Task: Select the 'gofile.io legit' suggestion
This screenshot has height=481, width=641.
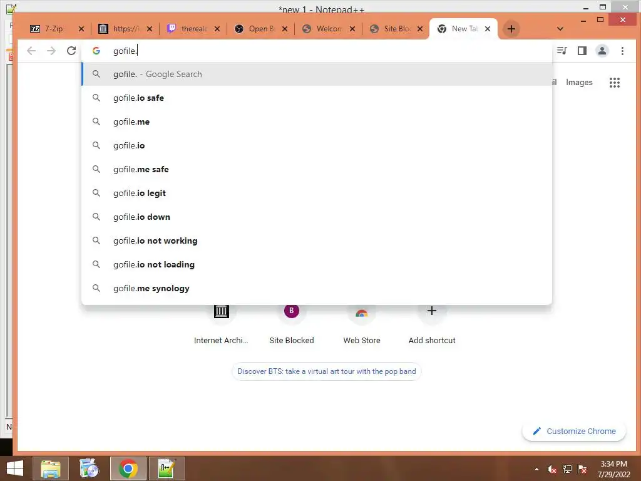Action: tap(317, 193)
